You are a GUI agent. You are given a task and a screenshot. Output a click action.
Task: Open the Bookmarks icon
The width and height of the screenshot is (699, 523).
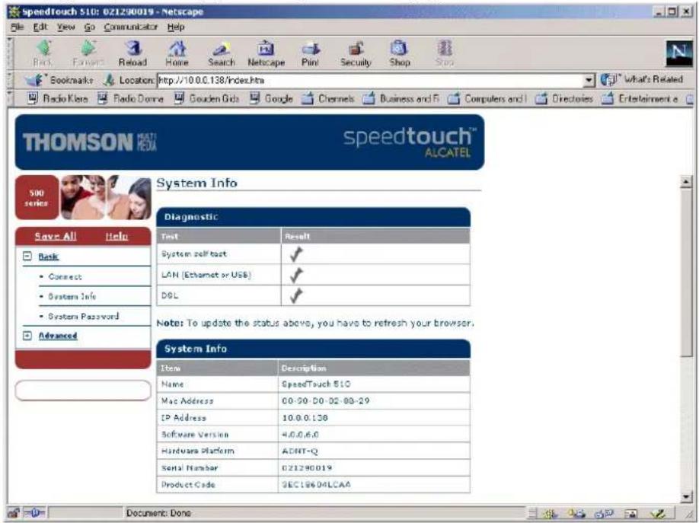tap(33, 80)
